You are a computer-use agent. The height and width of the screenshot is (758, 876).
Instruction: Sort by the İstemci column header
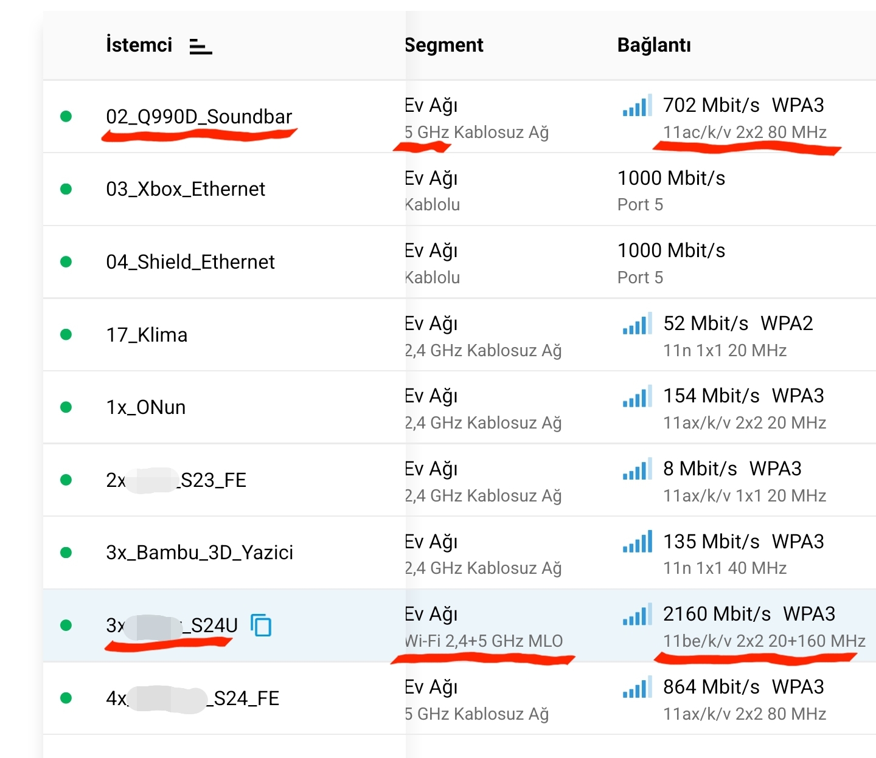[x=139, y=45]
